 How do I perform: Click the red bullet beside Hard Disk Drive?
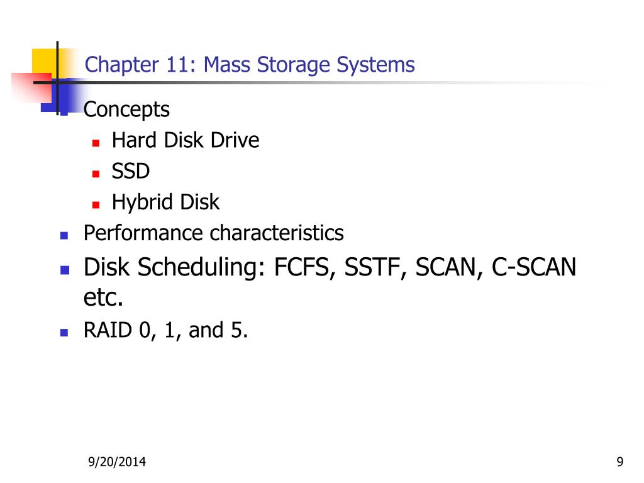96,143
